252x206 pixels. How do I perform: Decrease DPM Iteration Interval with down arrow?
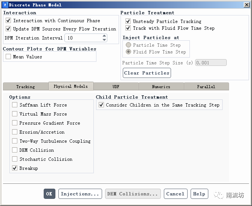pyautogui.click(x=104, y=40)
